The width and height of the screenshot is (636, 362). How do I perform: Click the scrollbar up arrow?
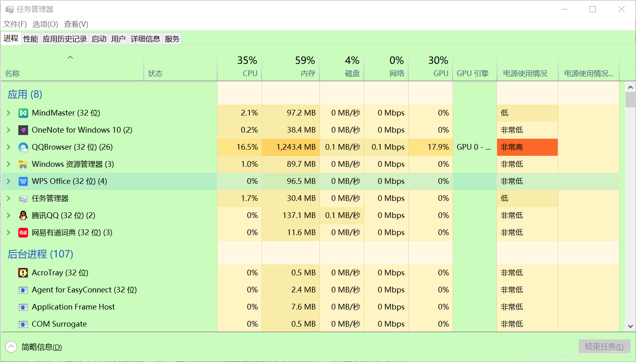point(630,87)
